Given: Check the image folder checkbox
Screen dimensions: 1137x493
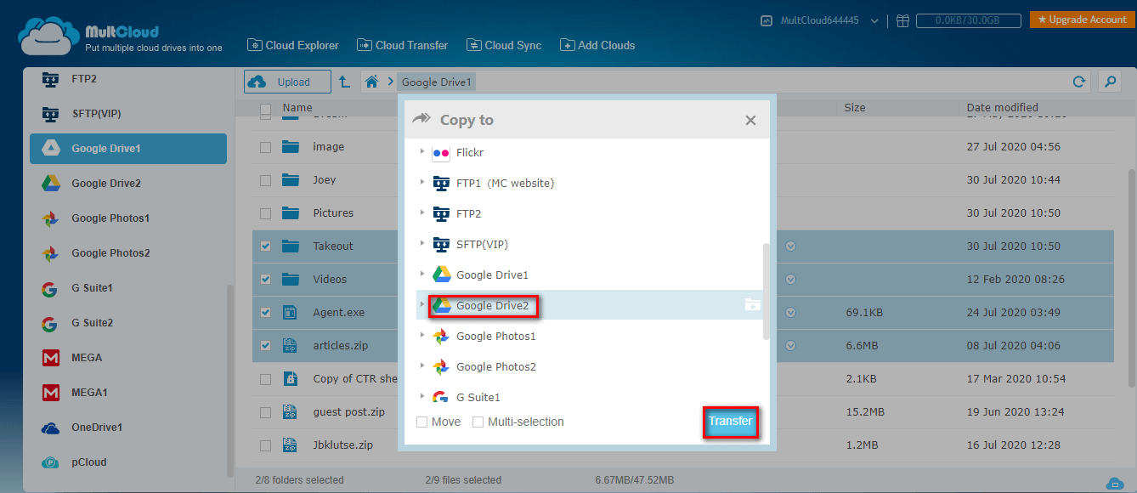Looking at the screenshot, I should [x=266, y=147].
